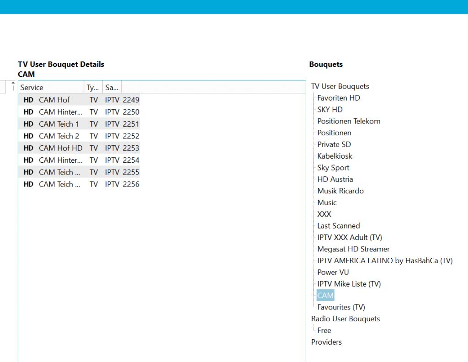Image resolution: width=468 pixels, height=362 pixels.
Task: Open the Favoriten HD bouquet
Action: coord(339,98)
